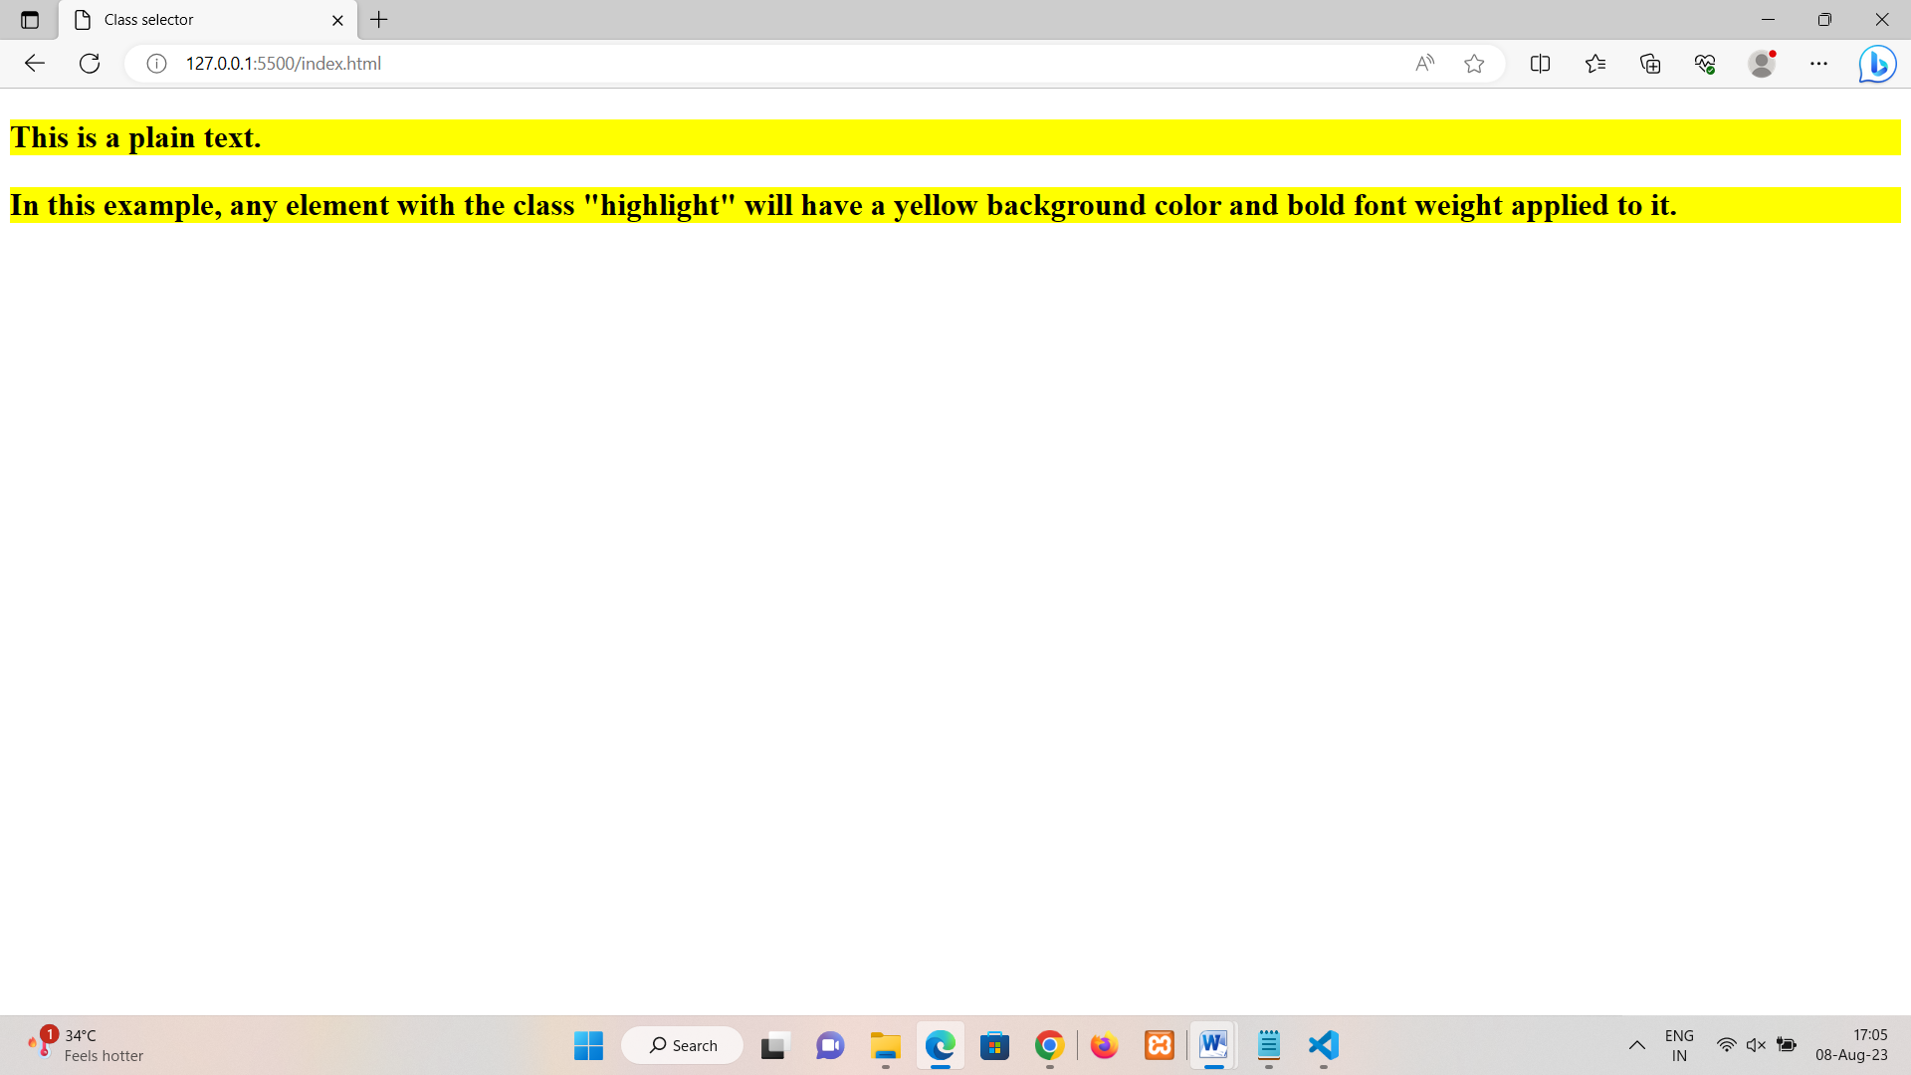This screenshot has width=1911, height=1075.
Task: Click the taskbar Search box
Action: 683,1045
